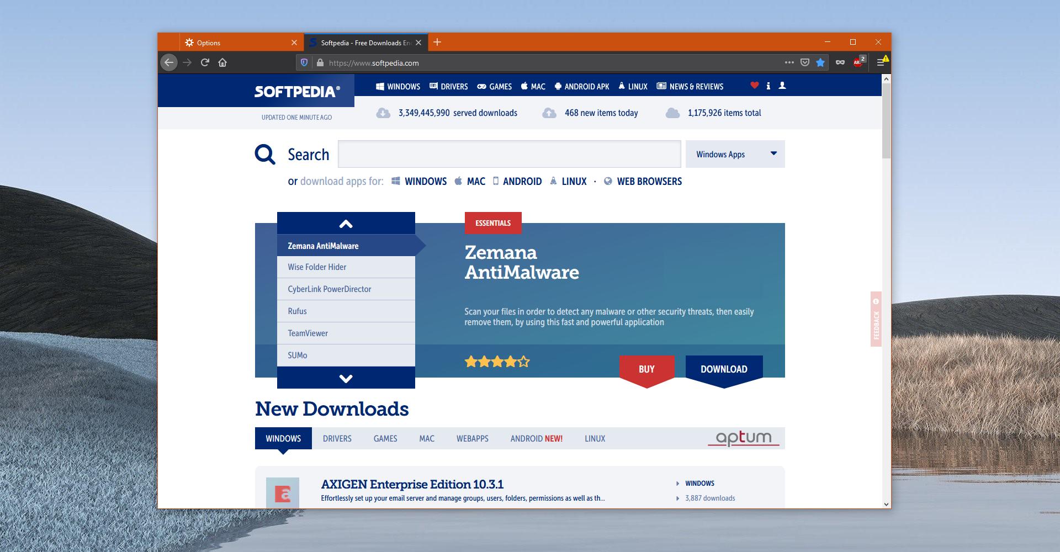Viewport: 1060px width, 552px height.
Task: Select GAMES tab under New Downloads
Action: click(385, 438)
